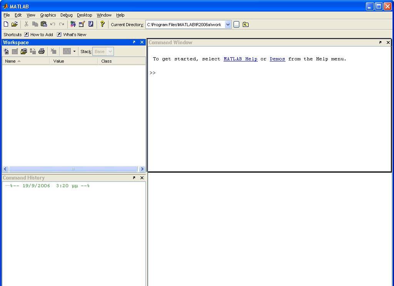Save Workspace variables icon
The height and width of the screenshot is (286, 394).
coord(33,52)
